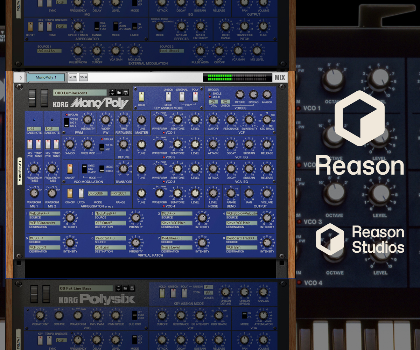This screenshot has width=420, height=350.
Task: Click the X-MOD knob
Action: pos(70,145)
